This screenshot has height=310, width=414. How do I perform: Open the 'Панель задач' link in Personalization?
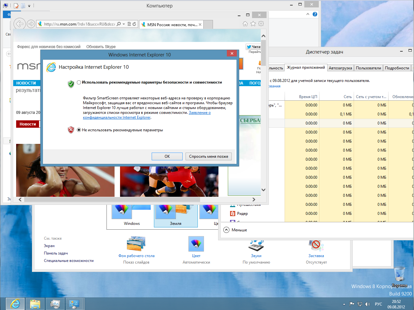[56, 253]
